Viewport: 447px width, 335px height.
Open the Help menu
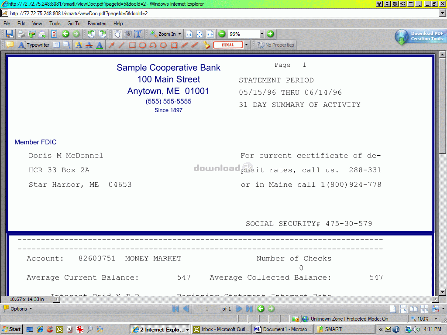(x=118, y=24)
